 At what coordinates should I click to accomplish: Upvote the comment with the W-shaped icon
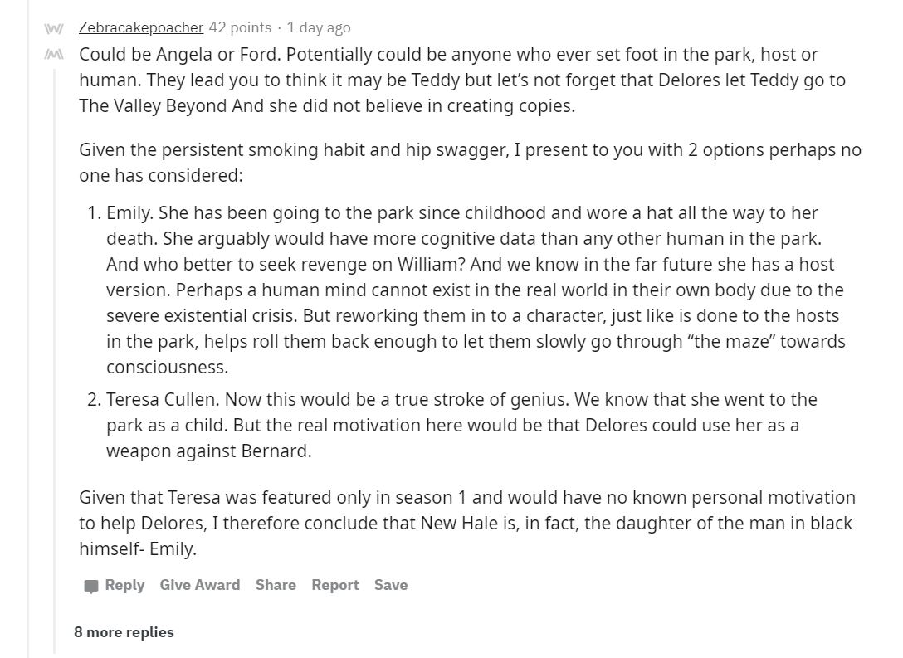coord(53,28)
